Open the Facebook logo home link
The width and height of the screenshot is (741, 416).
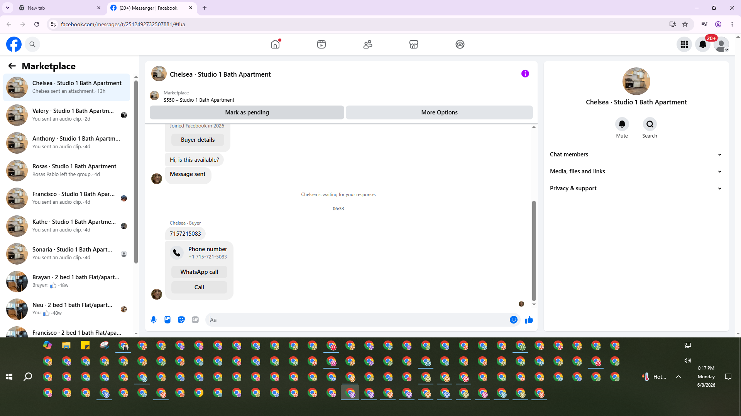[x=14, y=44]
